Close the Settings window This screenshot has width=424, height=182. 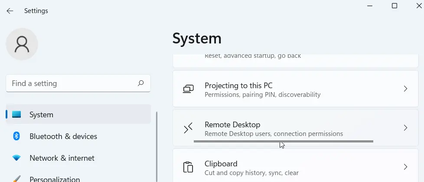(419, 5)
